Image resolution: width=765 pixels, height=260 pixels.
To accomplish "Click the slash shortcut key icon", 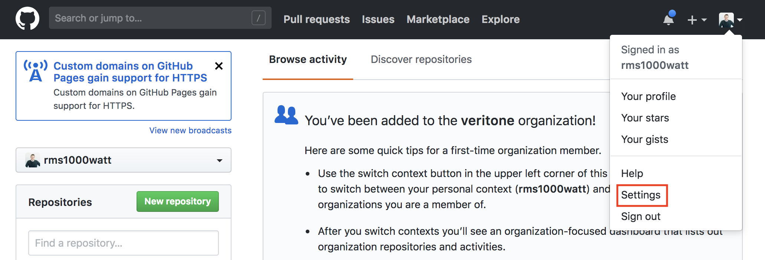I will click(259, 18).
